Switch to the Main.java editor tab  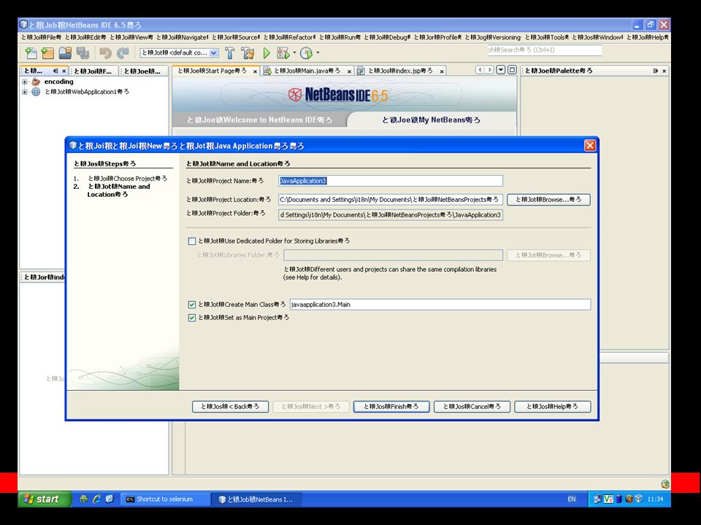tap(307, 71)
